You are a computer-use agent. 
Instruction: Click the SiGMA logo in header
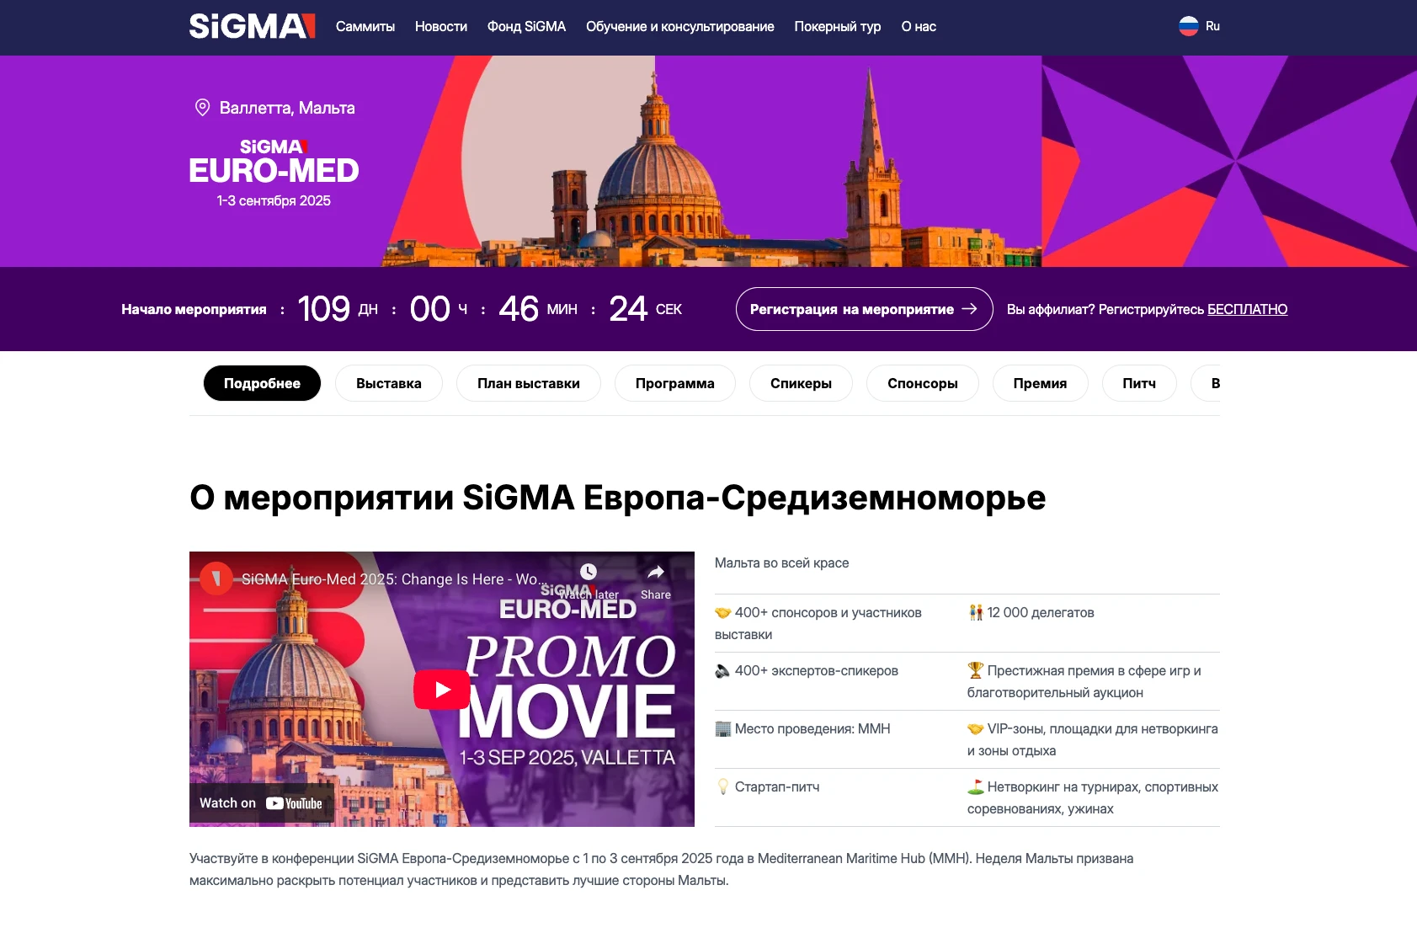252,26
